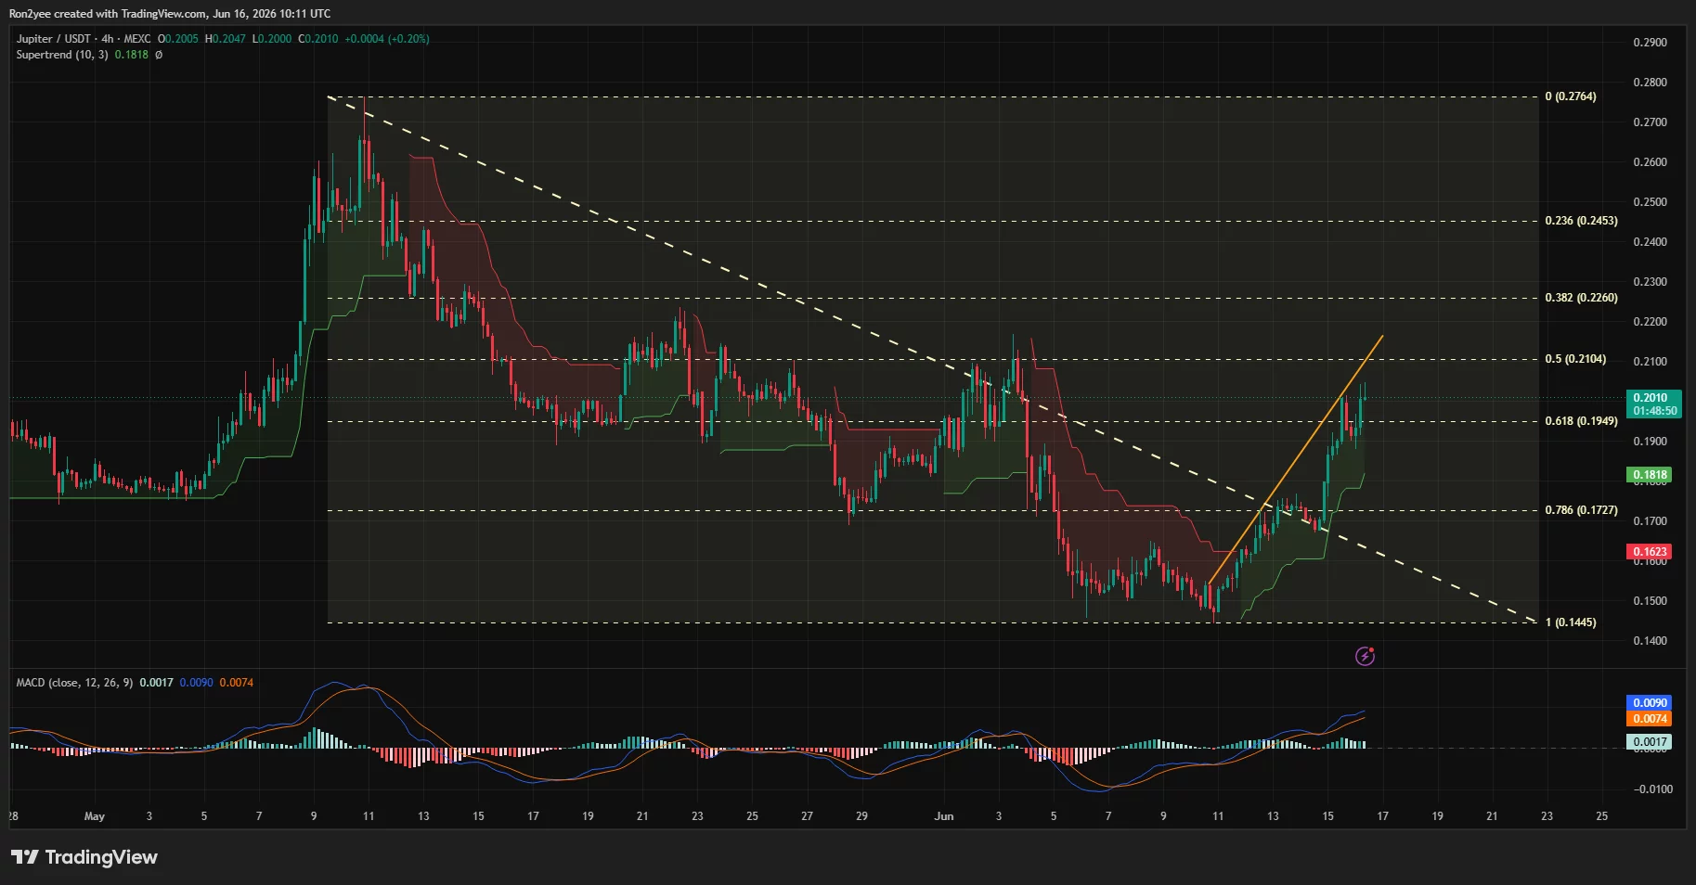This screenshot has height=885, width=1696.
Task: Click the blue MACD axis tag 0.0090
Action: 1650,703
